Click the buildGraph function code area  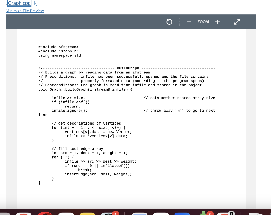point(106,119)
